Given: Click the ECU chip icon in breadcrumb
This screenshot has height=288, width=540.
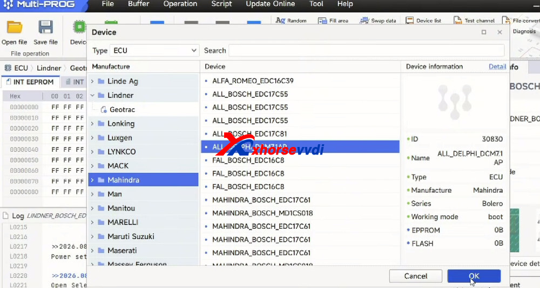Looking at the screenshot, I should pos(8,68).
